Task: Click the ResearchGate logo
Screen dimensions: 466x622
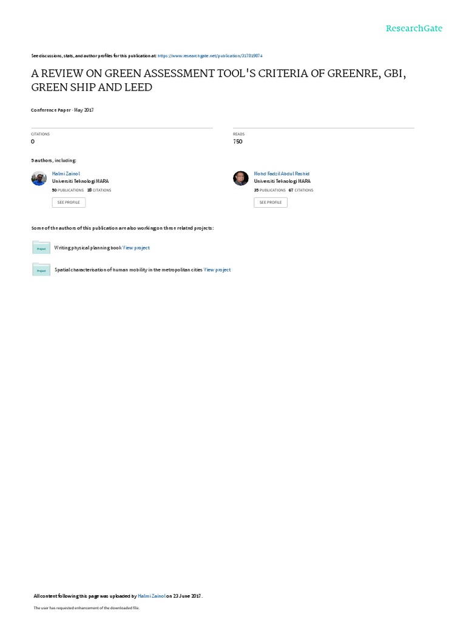Action: 414,28
